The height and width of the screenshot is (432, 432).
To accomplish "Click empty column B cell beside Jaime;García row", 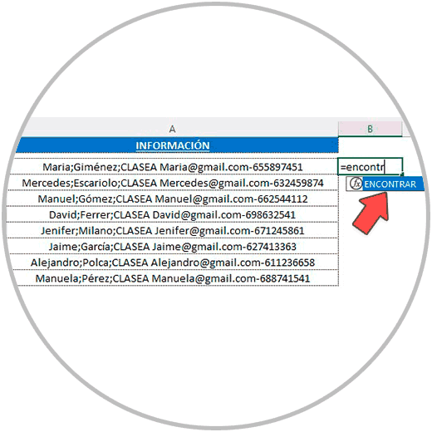I will [370, 247].
